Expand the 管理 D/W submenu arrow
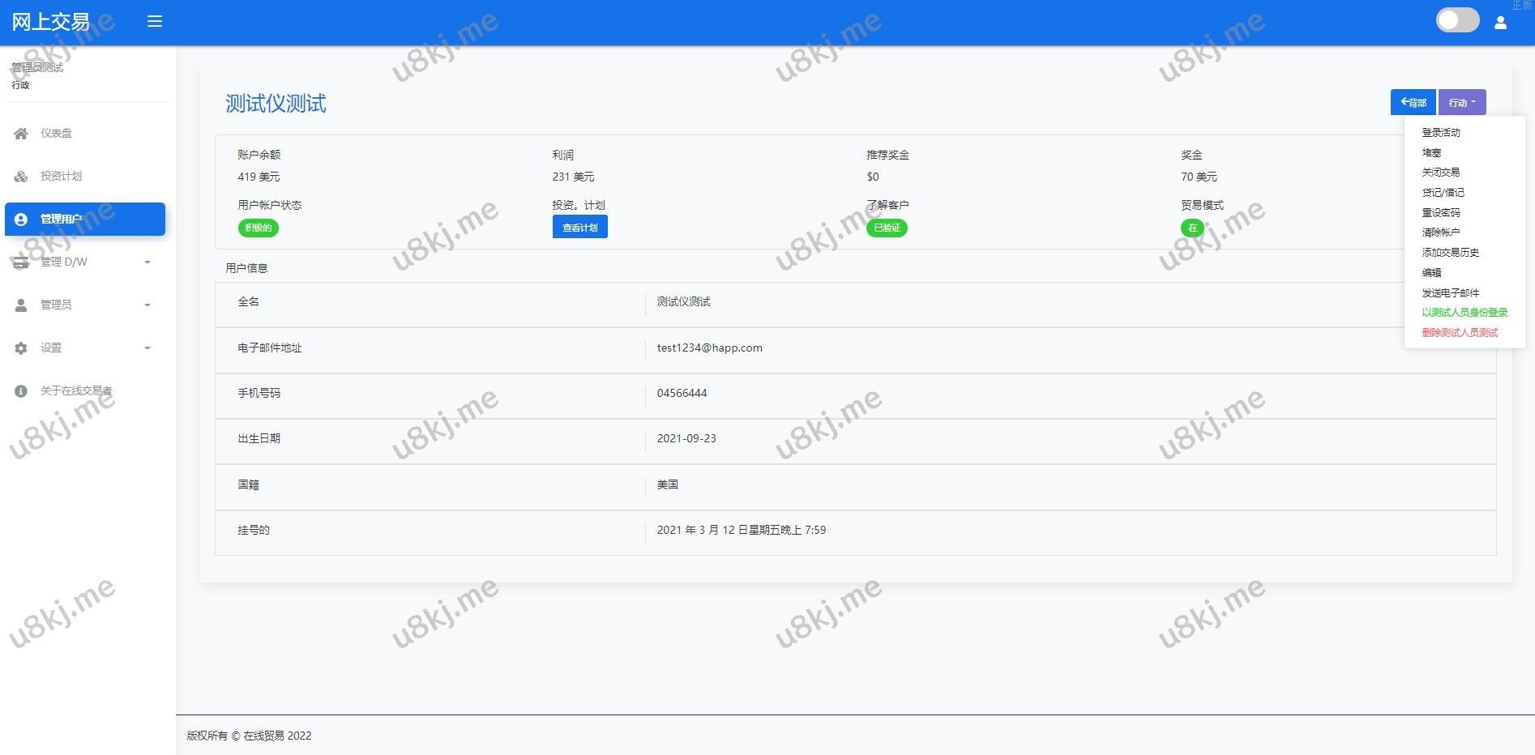This screenshot has height=755, width=1535. coord(148,262)
